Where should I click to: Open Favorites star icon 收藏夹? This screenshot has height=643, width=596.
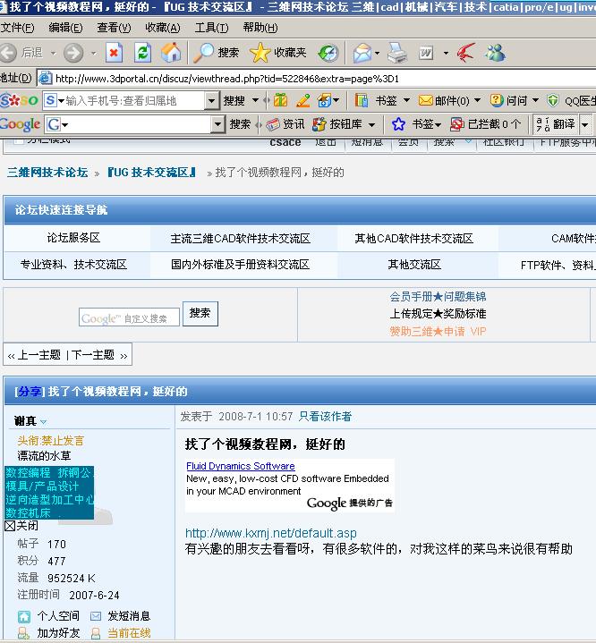click(260, 53)
